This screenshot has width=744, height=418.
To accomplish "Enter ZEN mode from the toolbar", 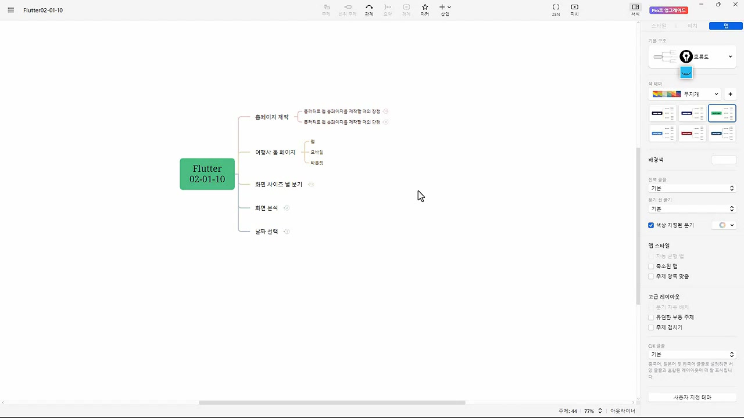I will 556,10.
